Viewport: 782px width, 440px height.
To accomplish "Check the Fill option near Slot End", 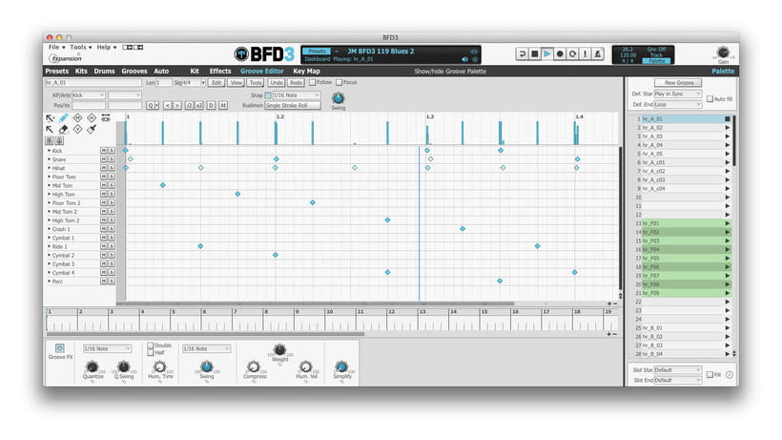I will [x=710, y=375].
